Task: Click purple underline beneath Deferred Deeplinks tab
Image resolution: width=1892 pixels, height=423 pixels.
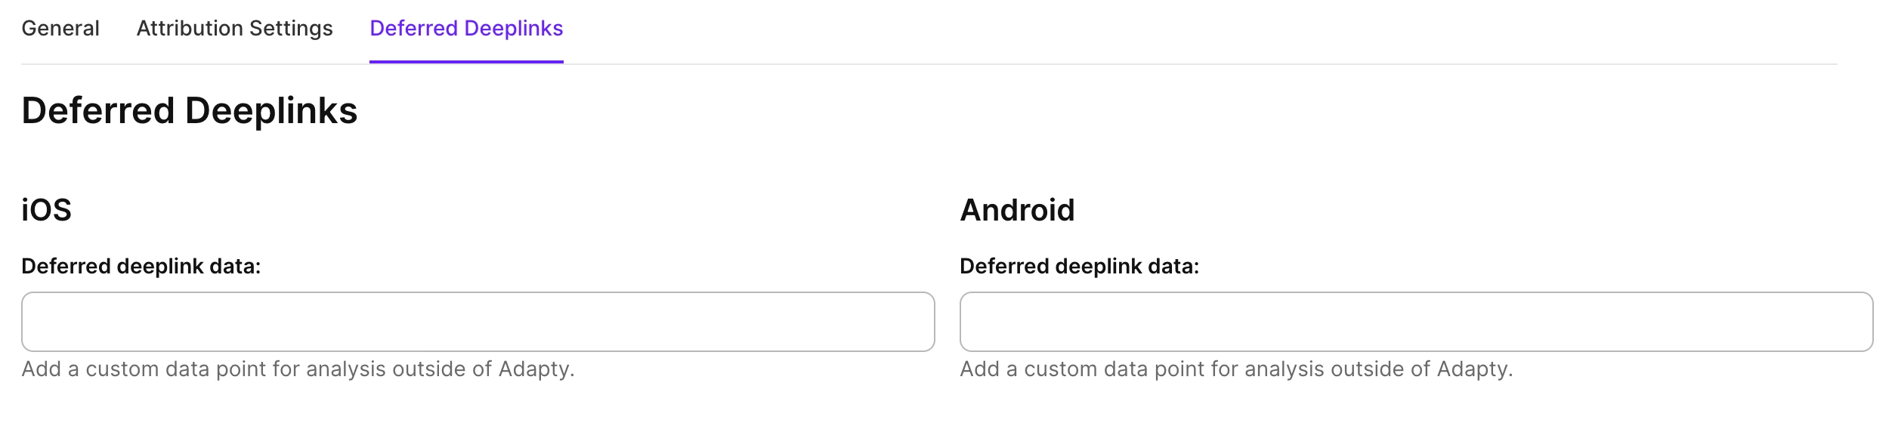Action: [466, 61]
